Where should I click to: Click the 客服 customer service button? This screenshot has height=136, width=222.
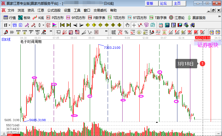152,3
